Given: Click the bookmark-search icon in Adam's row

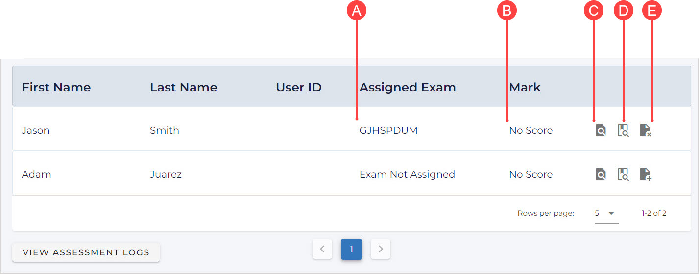Looking at the screenshot, I should coord(623,174).
